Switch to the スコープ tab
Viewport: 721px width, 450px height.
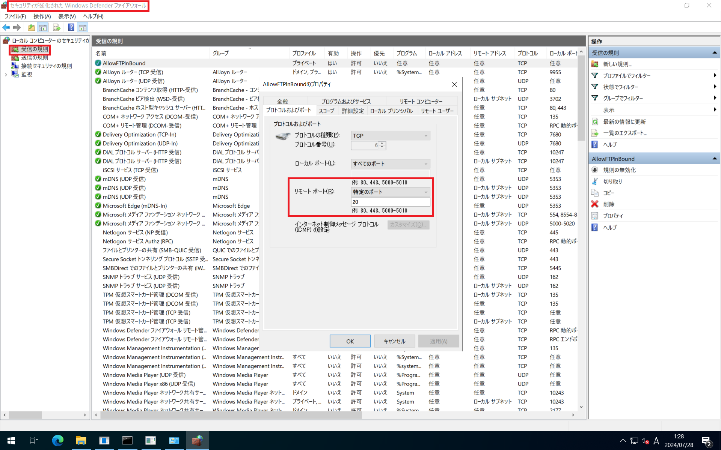click(326, 111)
